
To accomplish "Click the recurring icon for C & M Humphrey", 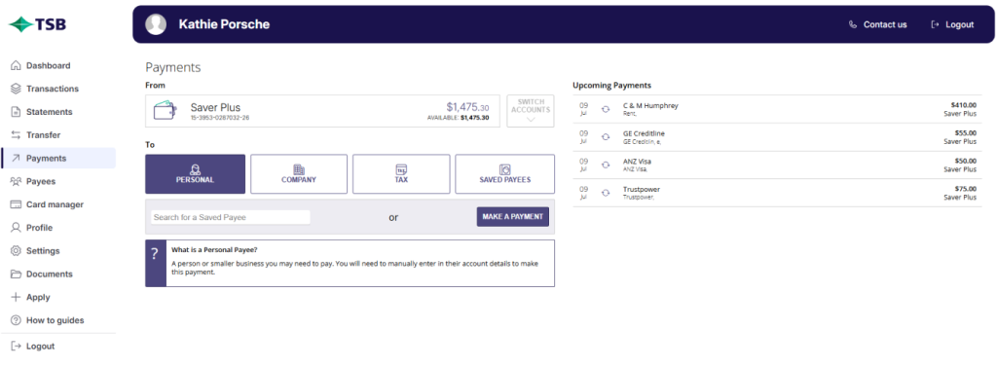I will [x=606, y=109].
